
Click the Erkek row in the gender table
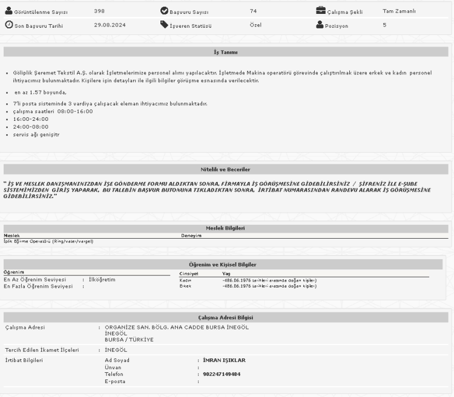pyautogui.click(x=185, y=286)
